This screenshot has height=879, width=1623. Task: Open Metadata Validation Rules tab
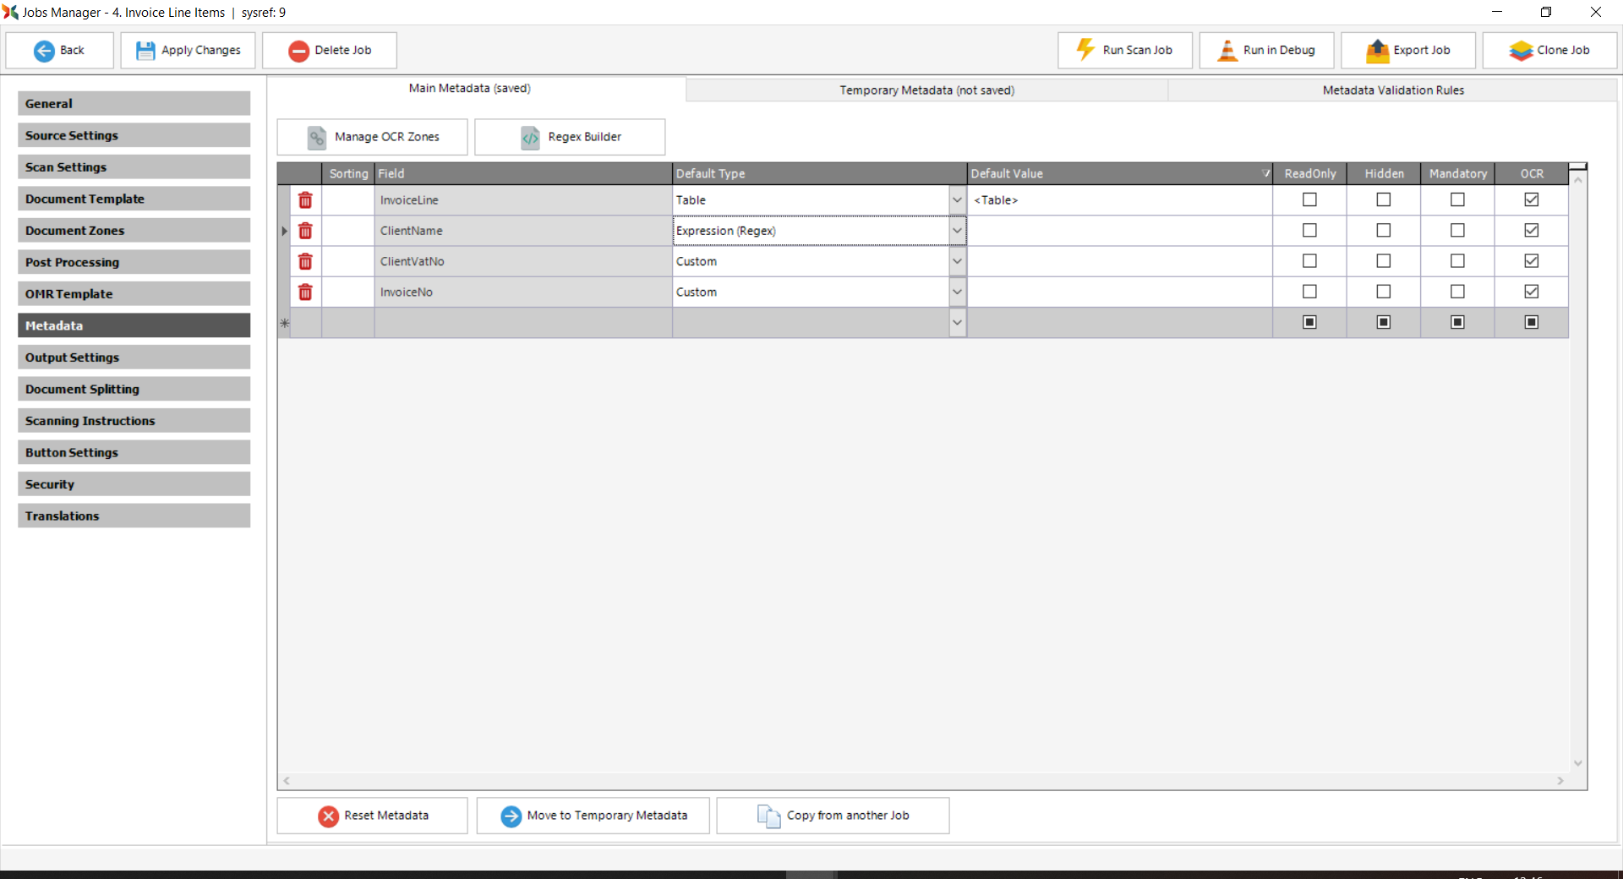click(x=1392, y=90)
